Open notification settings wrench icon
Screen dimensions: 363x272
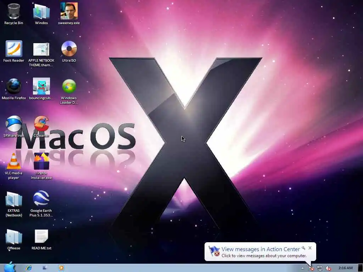pos(303,248)
